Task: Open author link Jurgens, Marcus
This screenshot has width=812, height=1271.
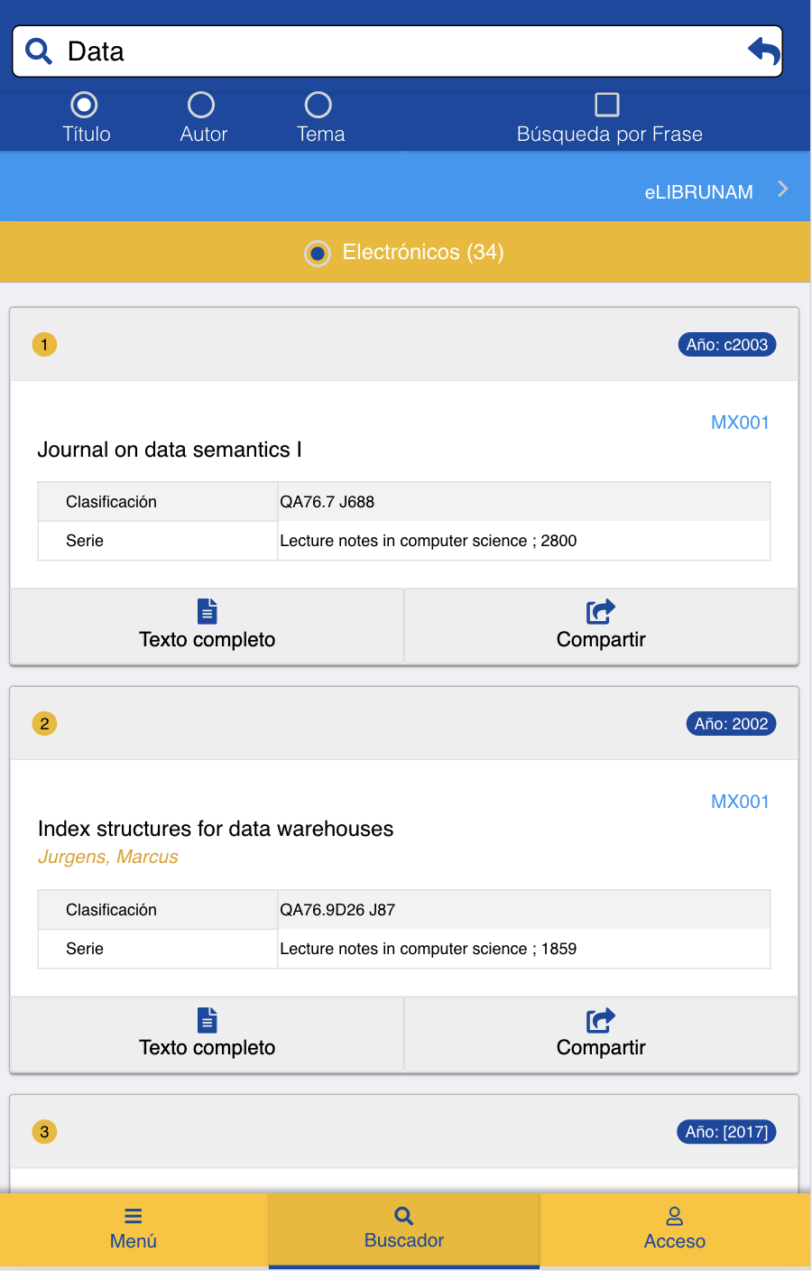Action: 108,857
